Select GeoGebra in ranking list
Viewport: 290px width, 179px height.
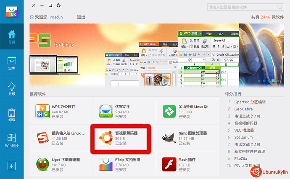pyautogui.click(x=243, y=109)
